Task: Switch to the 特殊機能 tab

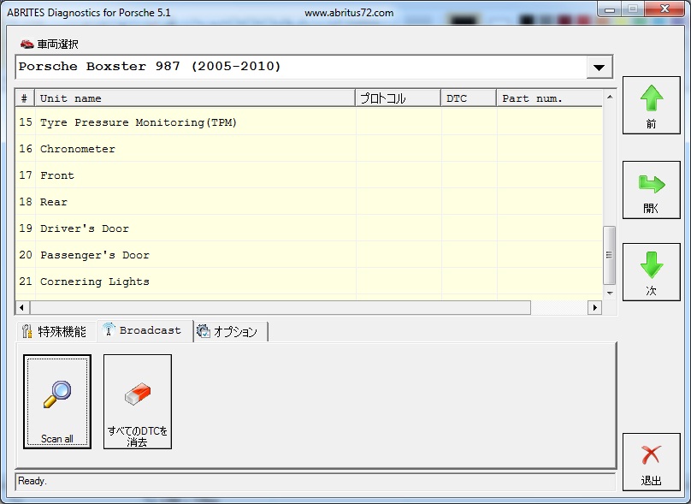Action: pos(56,331)
